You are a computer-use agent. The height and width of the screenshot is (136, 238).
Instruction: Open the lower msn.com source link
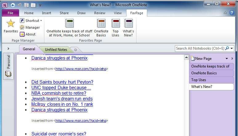(81, 121)
